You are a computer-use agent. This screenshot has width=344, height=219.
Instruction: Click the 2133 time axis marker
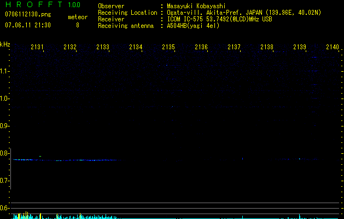103,47
